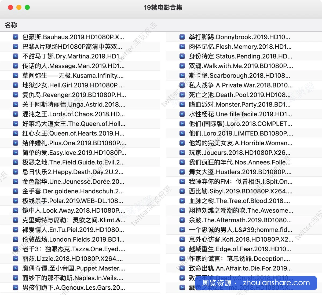Click the file icon beside 舞女大盗.Hustlers.2019
Screen dimensions: 322x295
[x=182, y=172]
